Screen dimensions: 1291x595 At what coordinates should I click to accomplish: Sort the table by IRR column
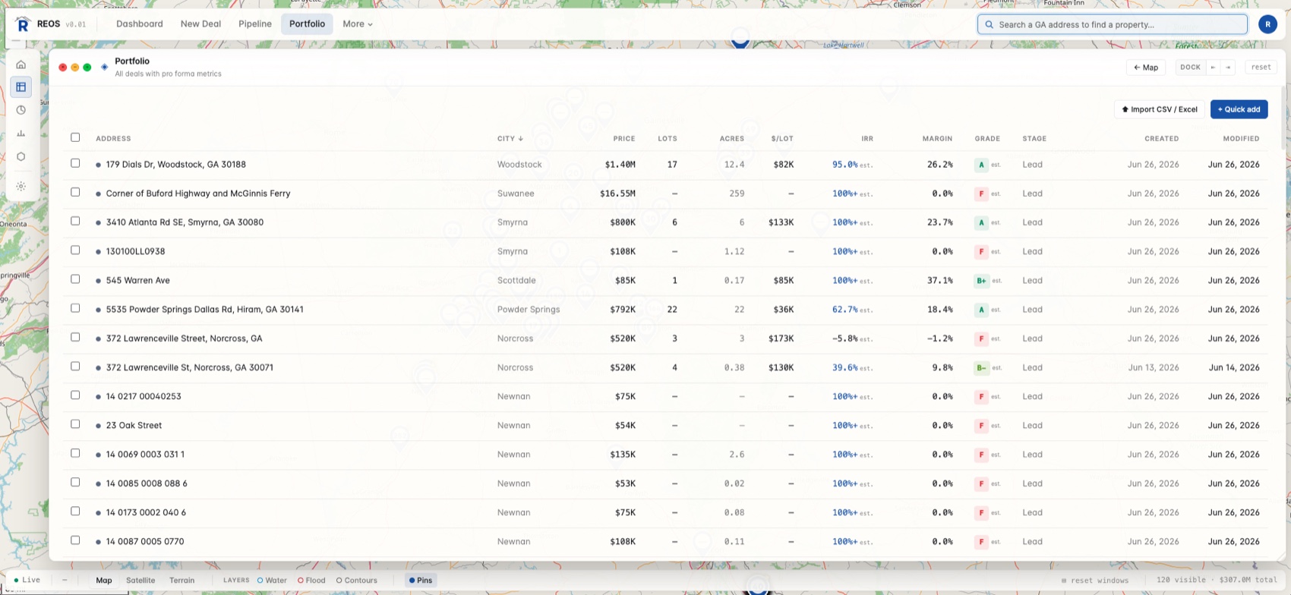click(867, 139)
